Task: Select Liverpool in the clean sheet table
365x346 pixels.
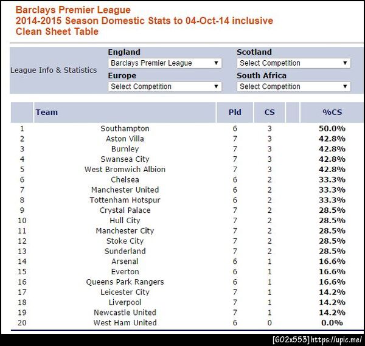Action: (125, 302)
